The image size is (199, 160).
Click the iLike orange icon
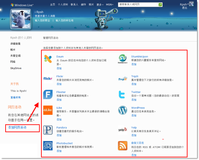(48, 110)
